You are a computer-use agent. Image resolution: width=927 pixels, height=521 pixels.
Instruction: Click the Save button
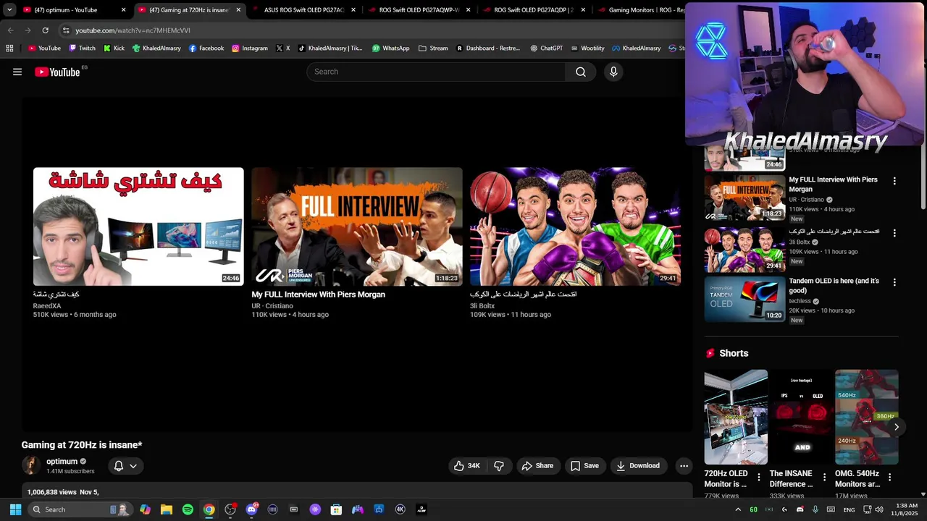[x=584, y=466]
